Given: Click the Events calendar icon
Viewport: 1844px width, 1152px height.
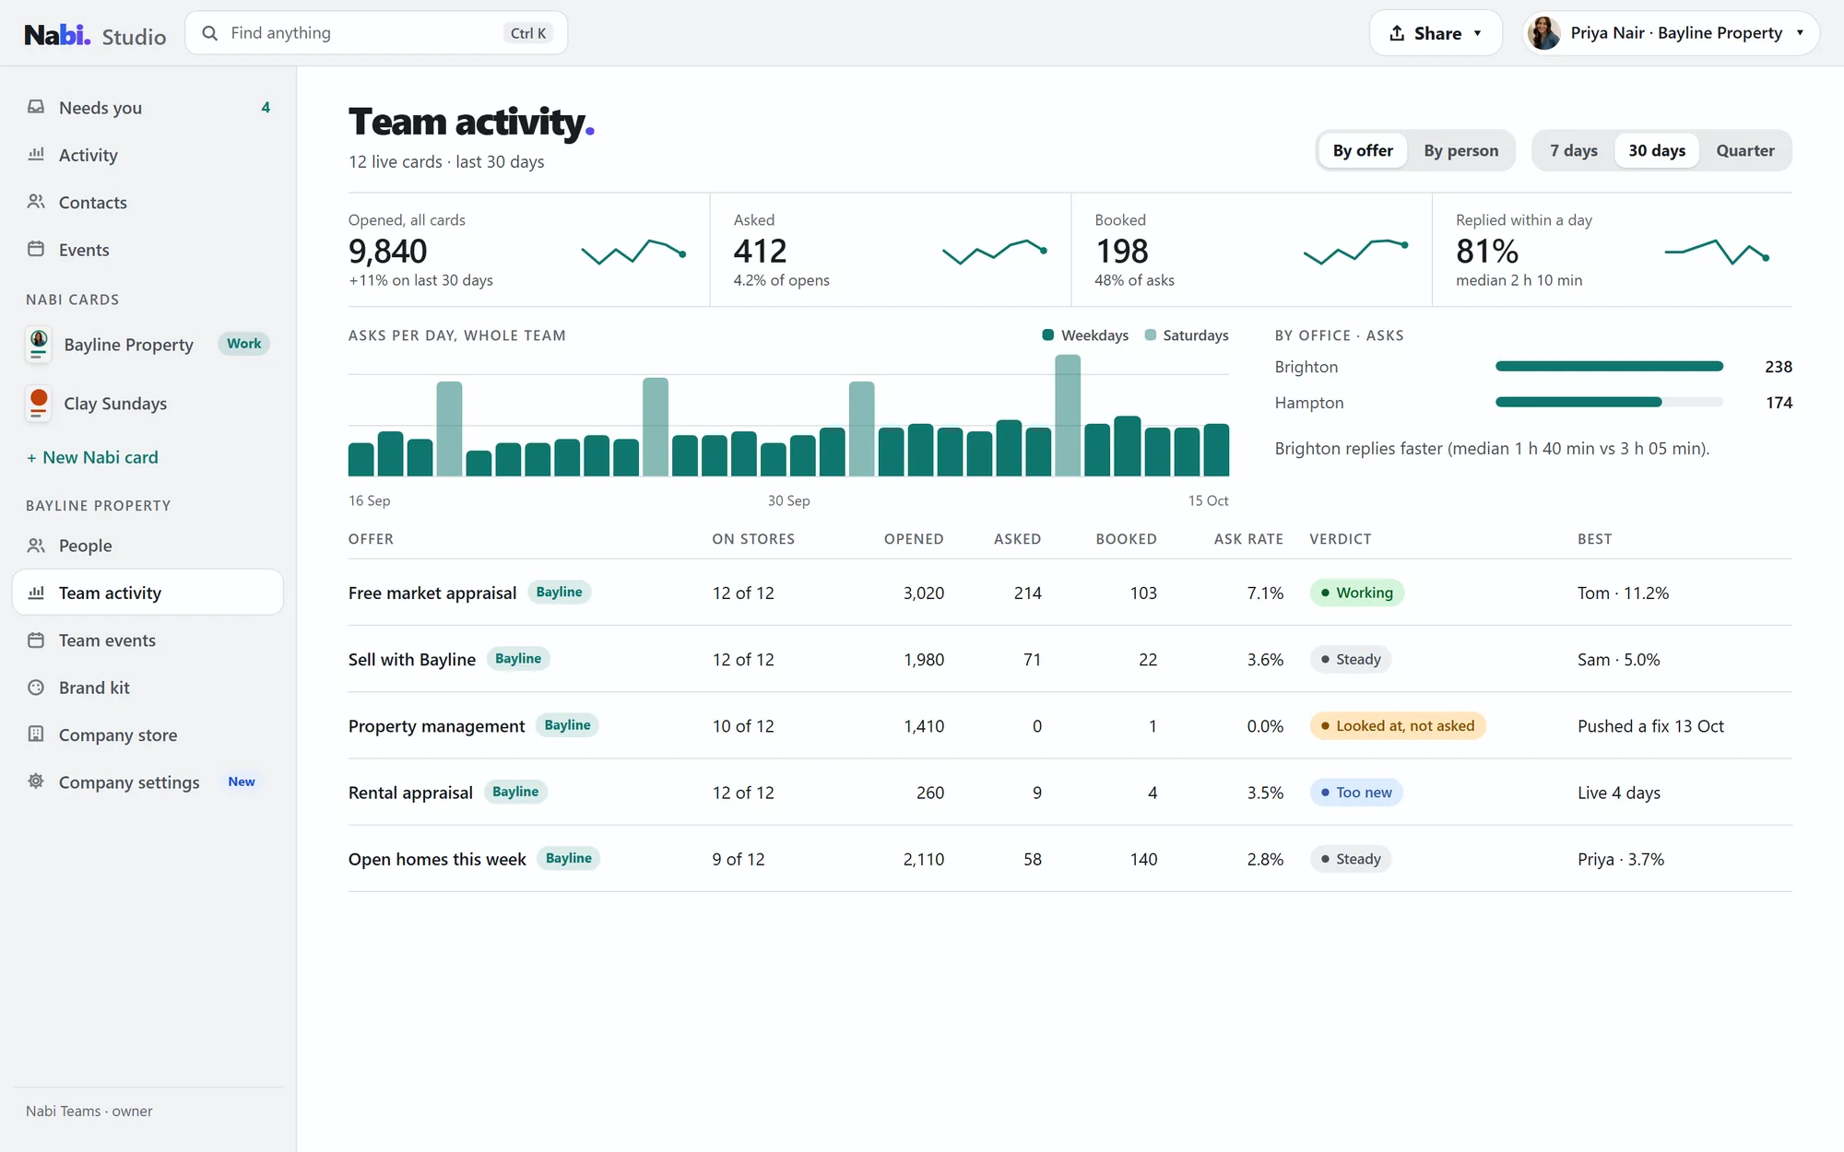Looking at the screenshot, I should point(36,249).
